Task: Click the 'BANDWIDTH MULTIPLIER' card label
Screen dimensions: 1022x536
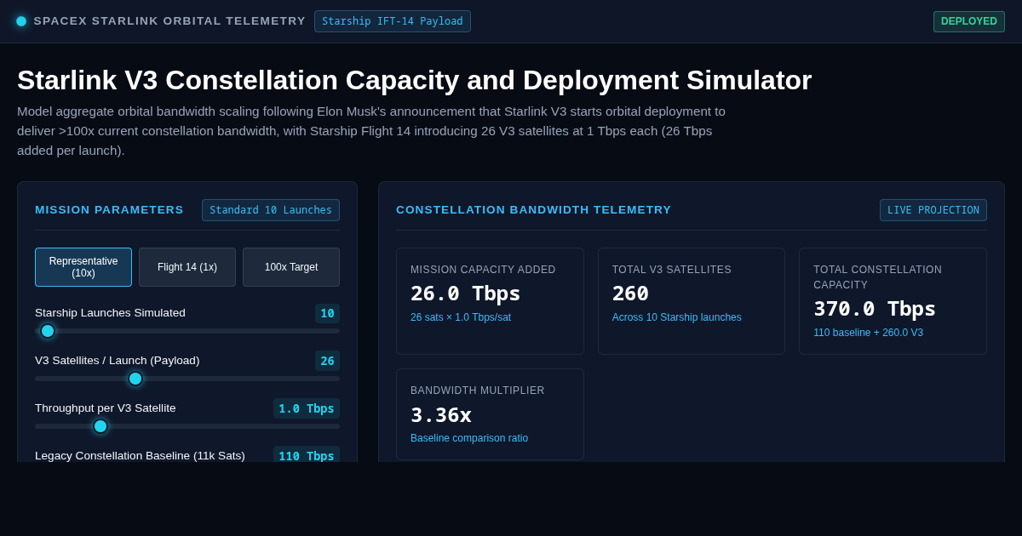Action: click(x=478, y=391)
